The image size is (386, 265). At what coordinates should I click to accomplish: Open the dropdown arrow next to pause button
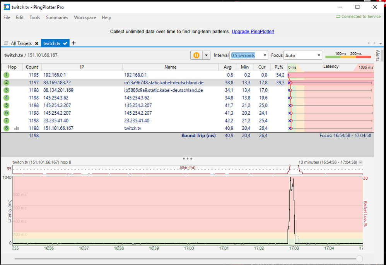tap(206, 55)
